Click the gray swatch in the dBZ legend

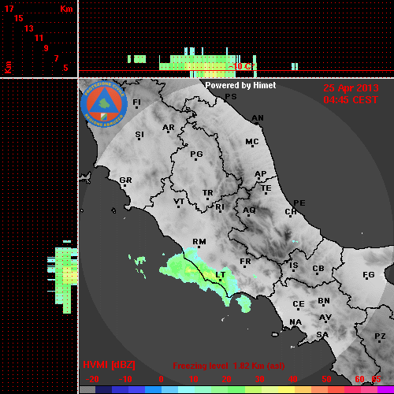tap(87, 389)
